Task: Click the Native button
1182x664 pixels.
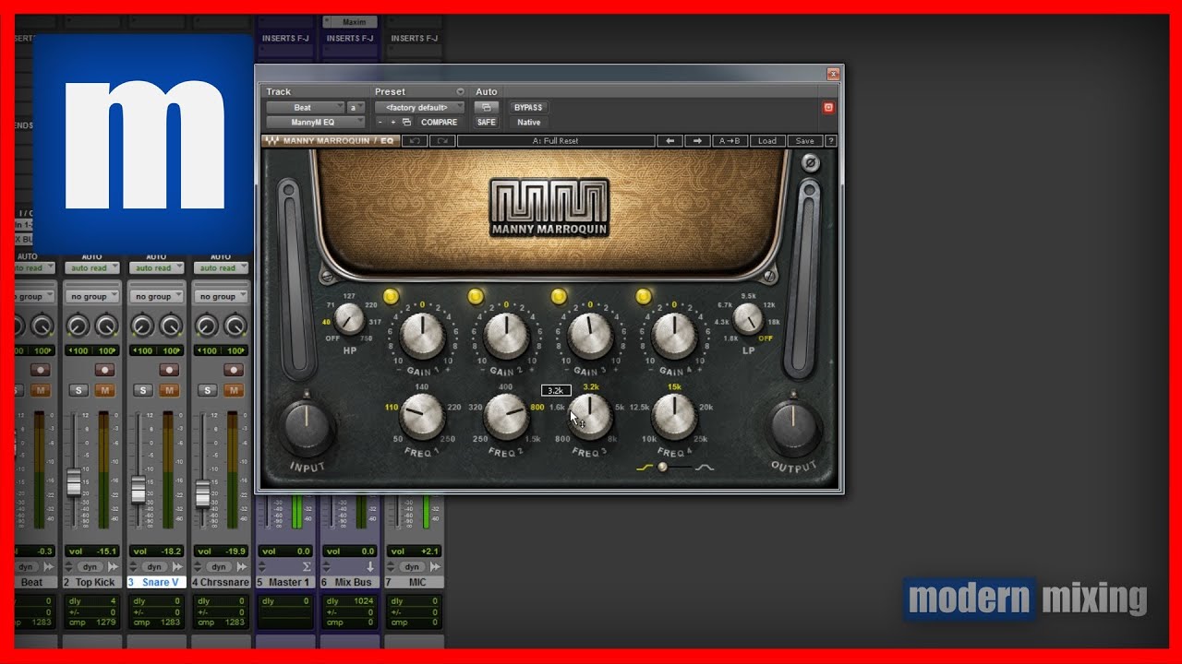Action: coord(528,122)
